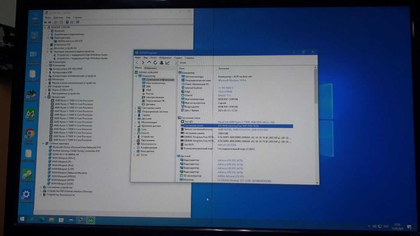Click the Refresh icon in AIDA64 toolbar
420x236 pixels.
coord(155,62)
